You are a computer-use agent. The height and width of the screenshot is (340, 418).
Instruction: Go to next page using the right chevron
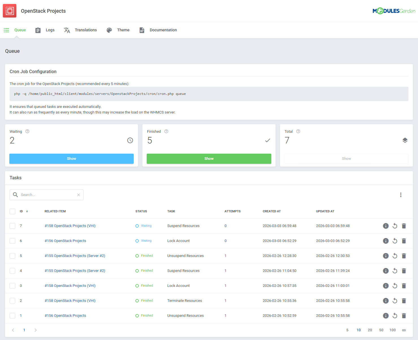[36, 330]
